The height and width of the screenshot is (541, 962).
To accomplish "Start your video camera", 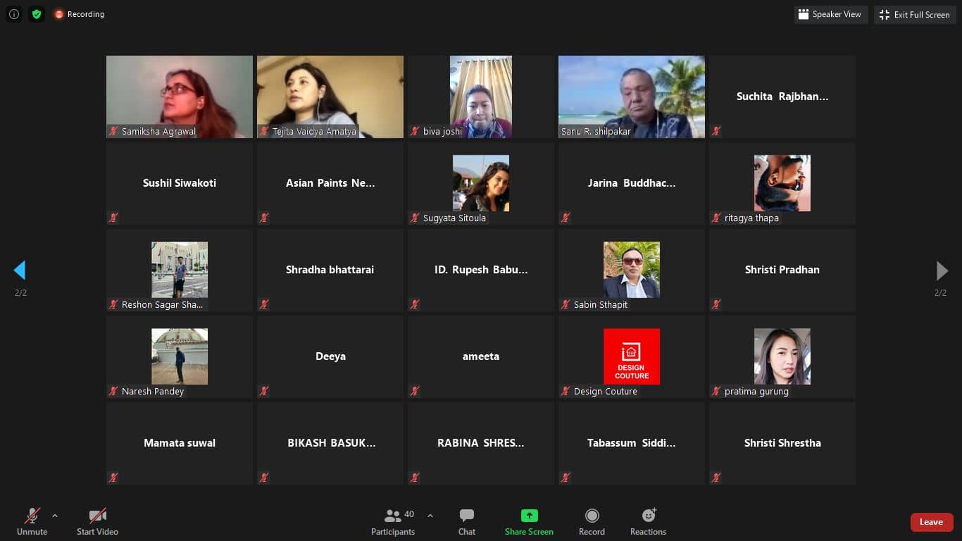I will tap(97, 522).
